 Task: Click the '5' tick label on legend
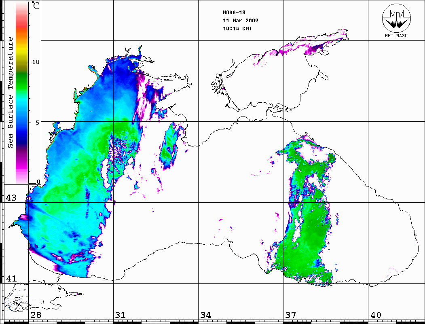point(38,123)
